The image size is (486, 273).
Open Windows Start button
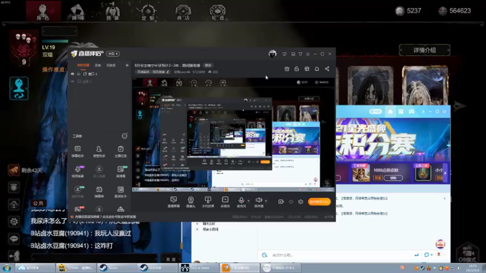coord(7,268)
